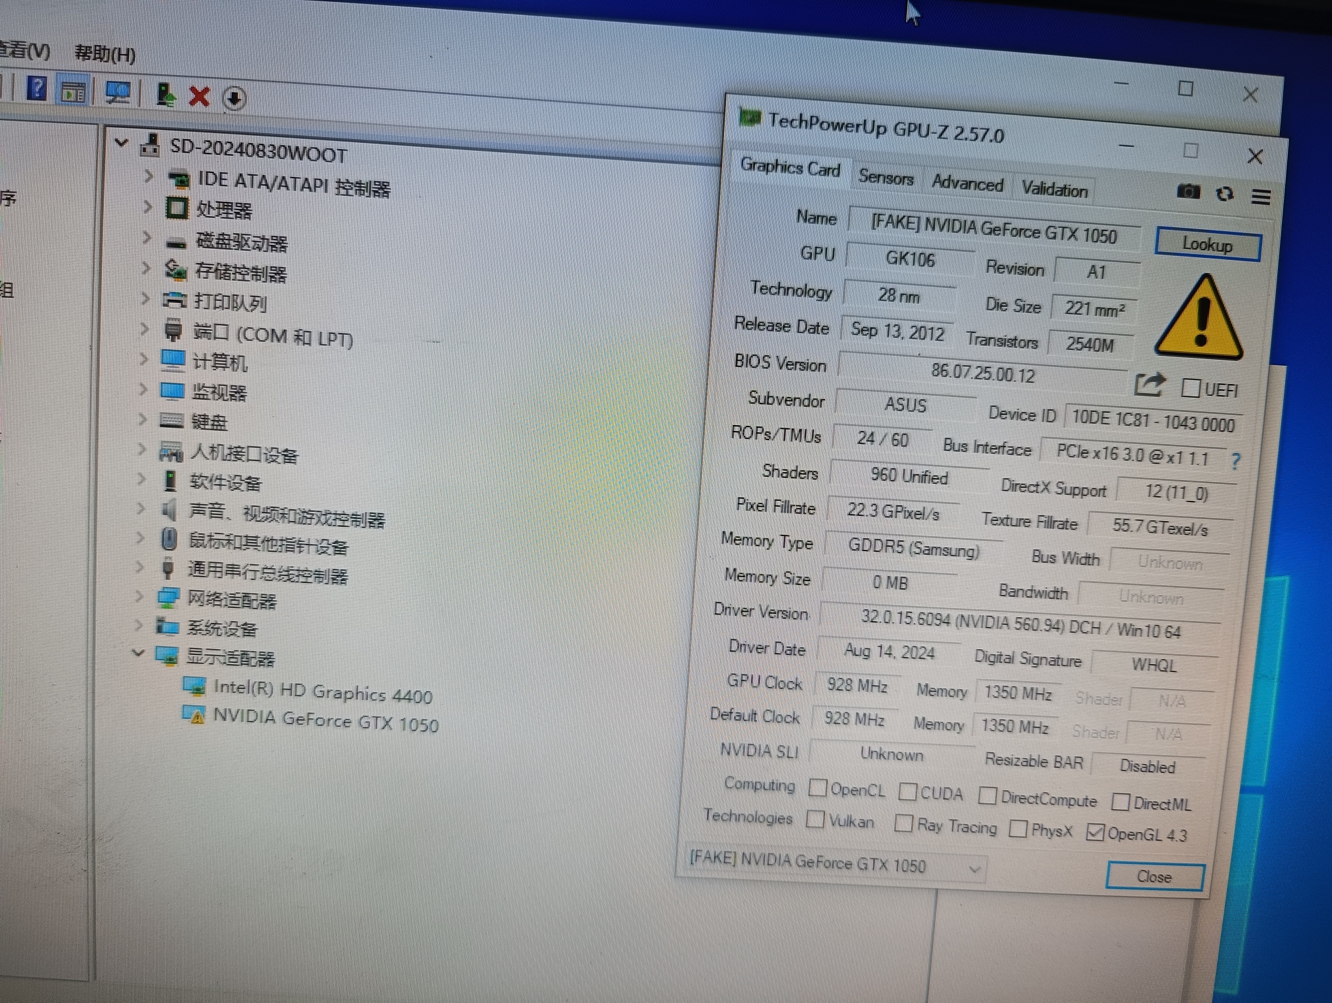This screenshot has height=1003, width=1332.
Task: Toggle the UEFI checkbox
Action: tap(1190, 388)
